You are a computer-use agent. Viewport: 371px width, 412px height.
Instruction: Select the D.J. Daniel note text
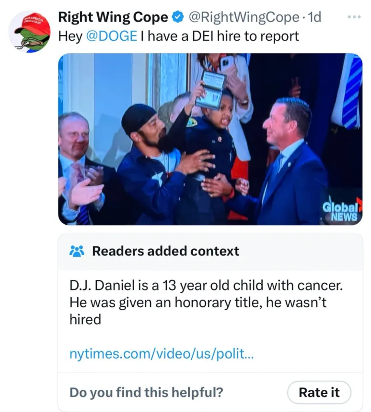click(x=206, y=303)
